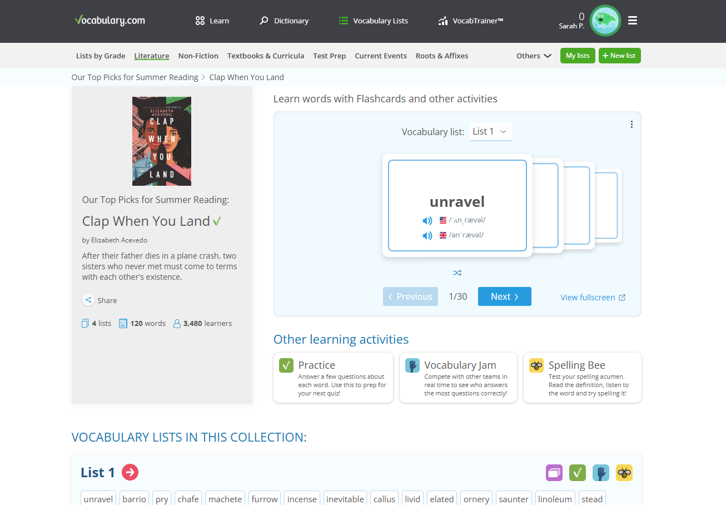
Task: Open View fullscreen link
Action: coord(593,298)
